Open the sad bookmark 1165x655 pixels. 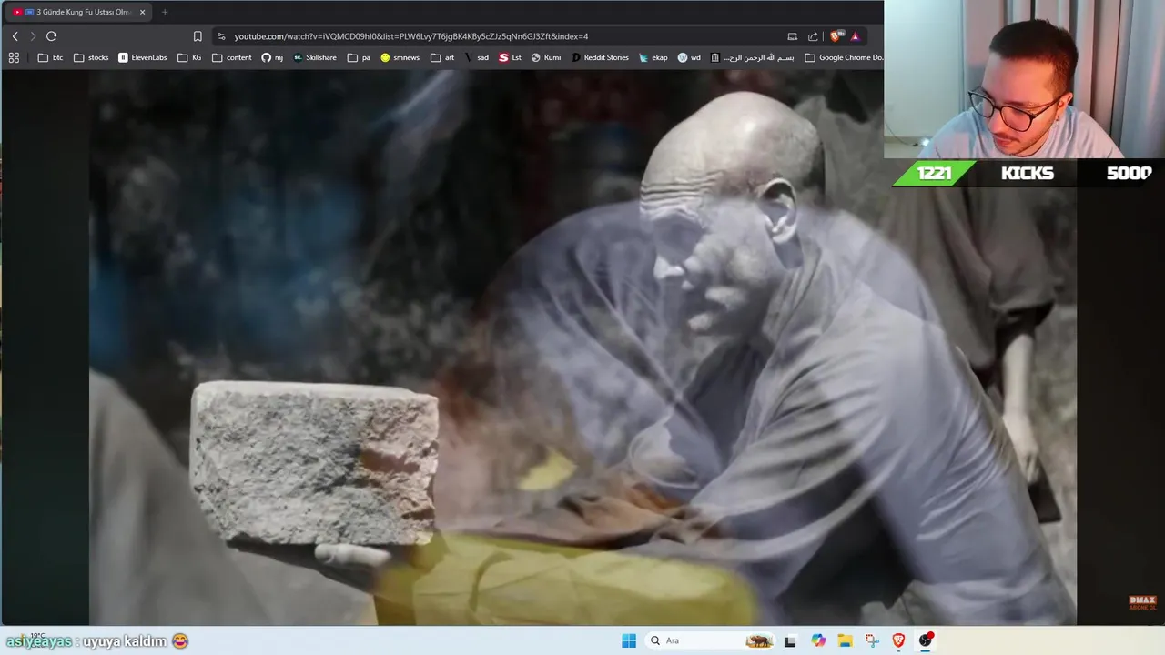tap(477, 57)
